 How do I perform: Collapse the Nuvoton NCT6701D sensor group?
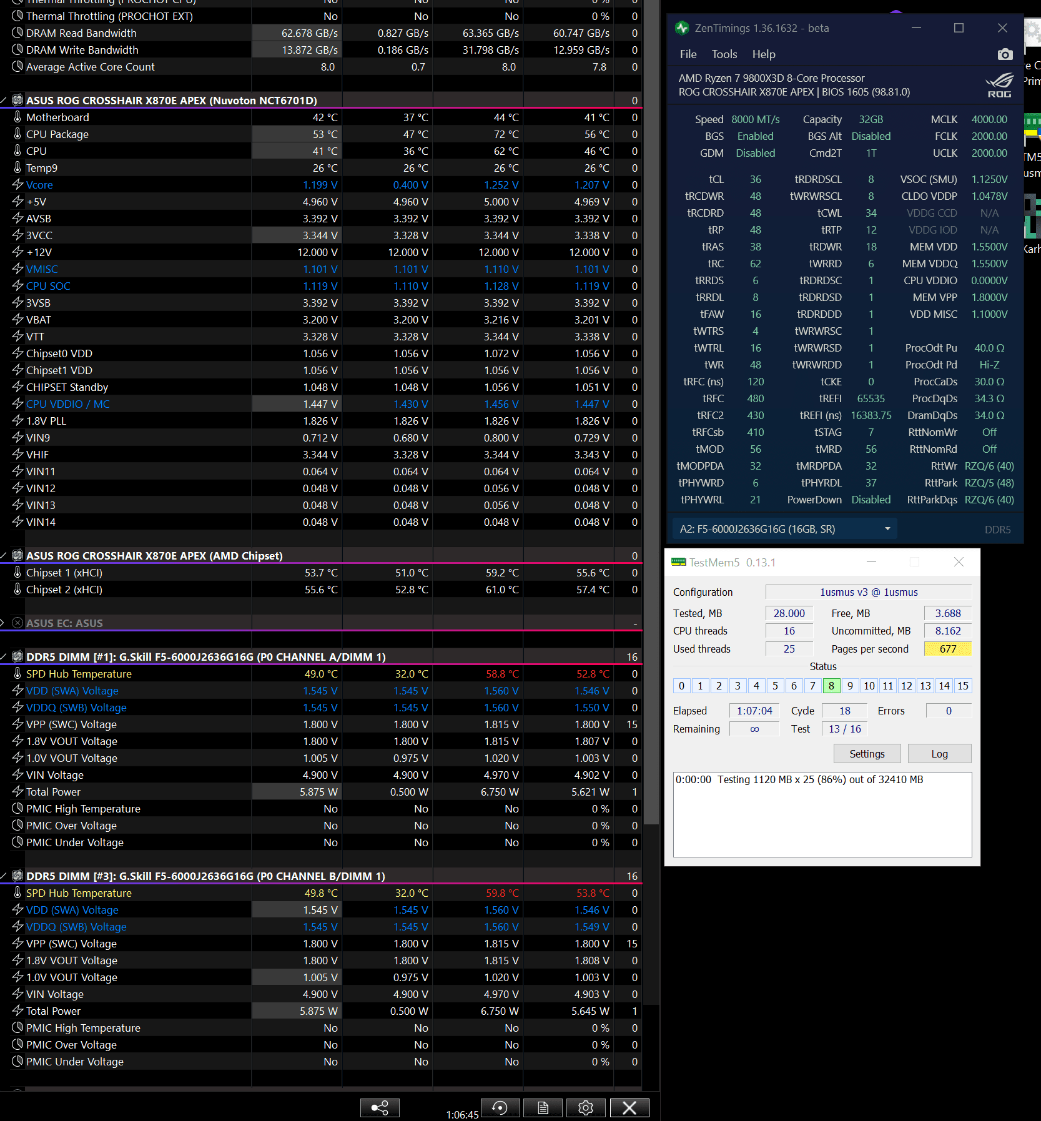[x=4, y=100]
